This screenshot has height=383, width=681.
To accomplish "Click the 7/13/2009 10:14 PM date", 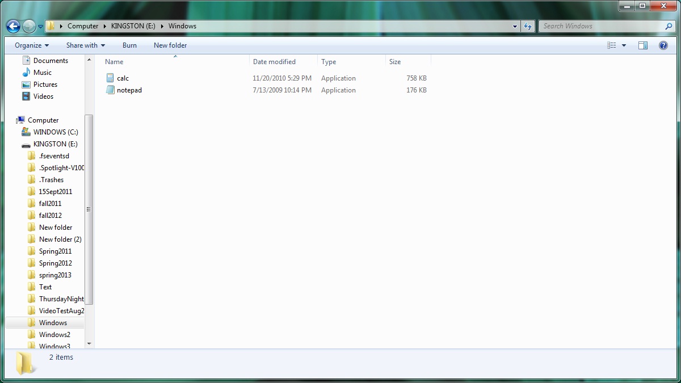I will click(282, 90).
